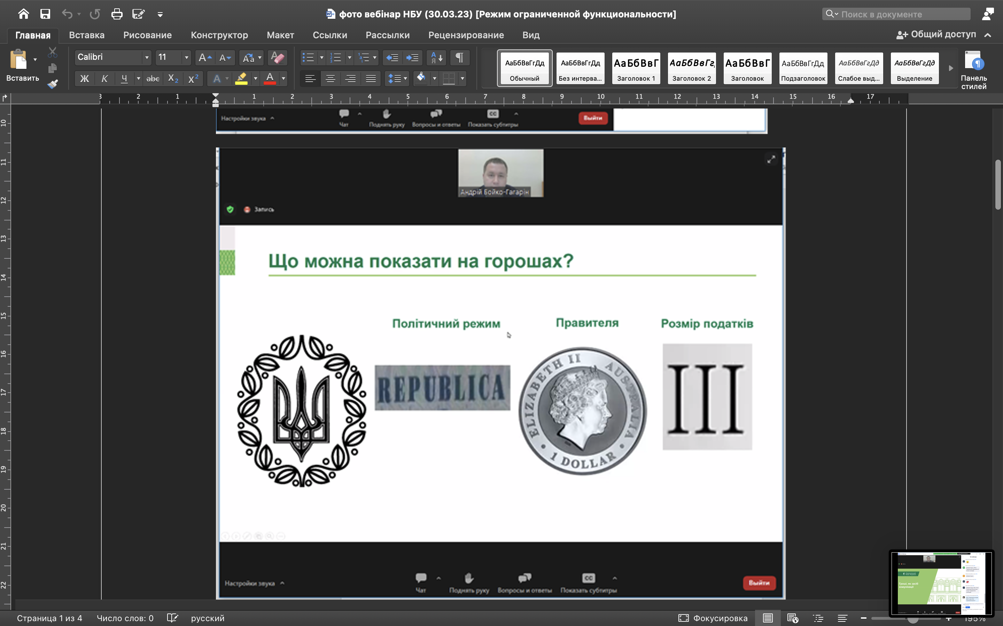Justify paragraph text

click(371, 78)
